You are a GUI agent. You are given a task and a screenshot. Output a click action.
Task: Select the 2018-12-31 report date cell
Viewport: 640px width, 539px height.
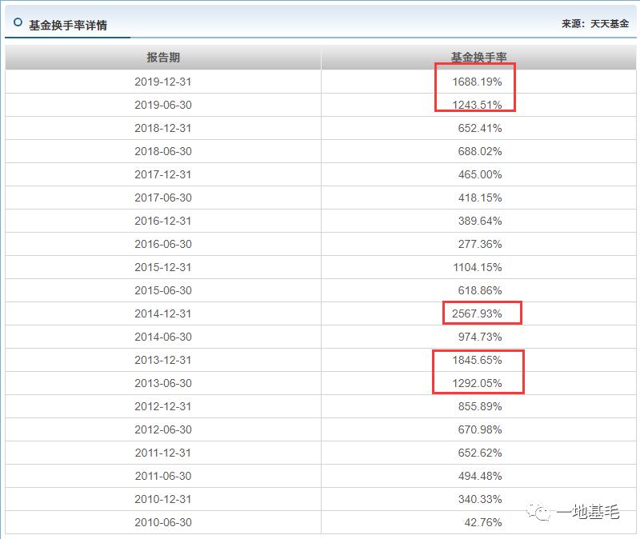click(x=163, y=128)
